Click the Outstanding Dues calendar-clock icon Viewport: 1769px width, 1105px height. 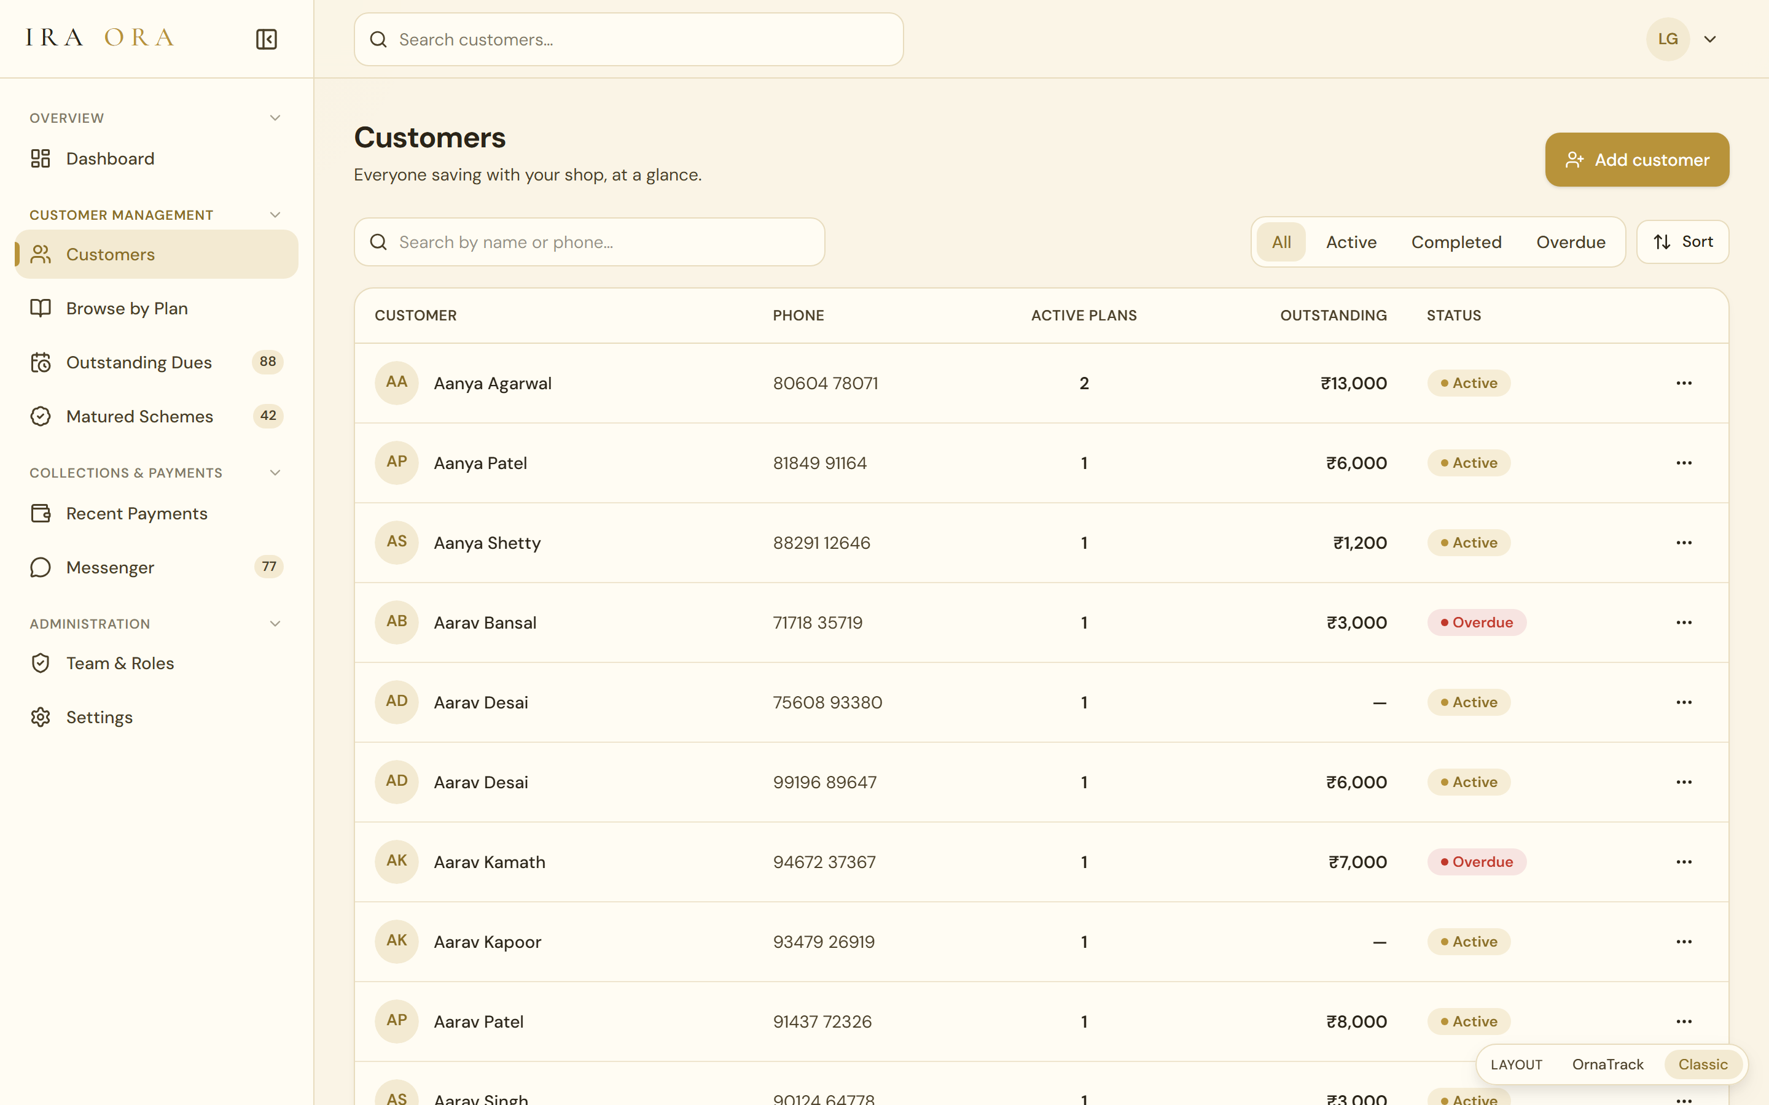(40, 362)
